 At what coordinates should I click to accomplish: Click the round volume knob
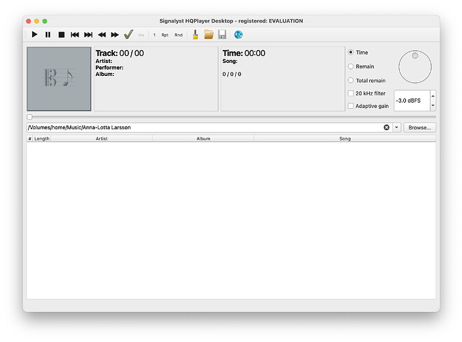coord(415,67)
